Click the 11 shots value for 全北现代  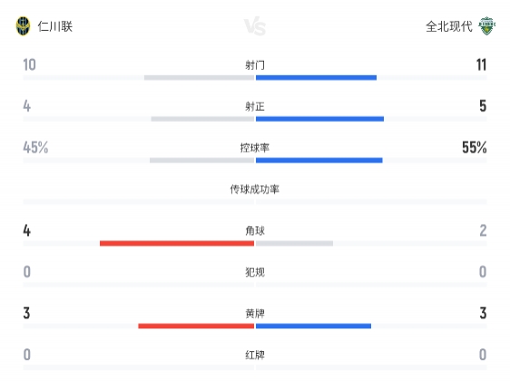coord(481,64)
